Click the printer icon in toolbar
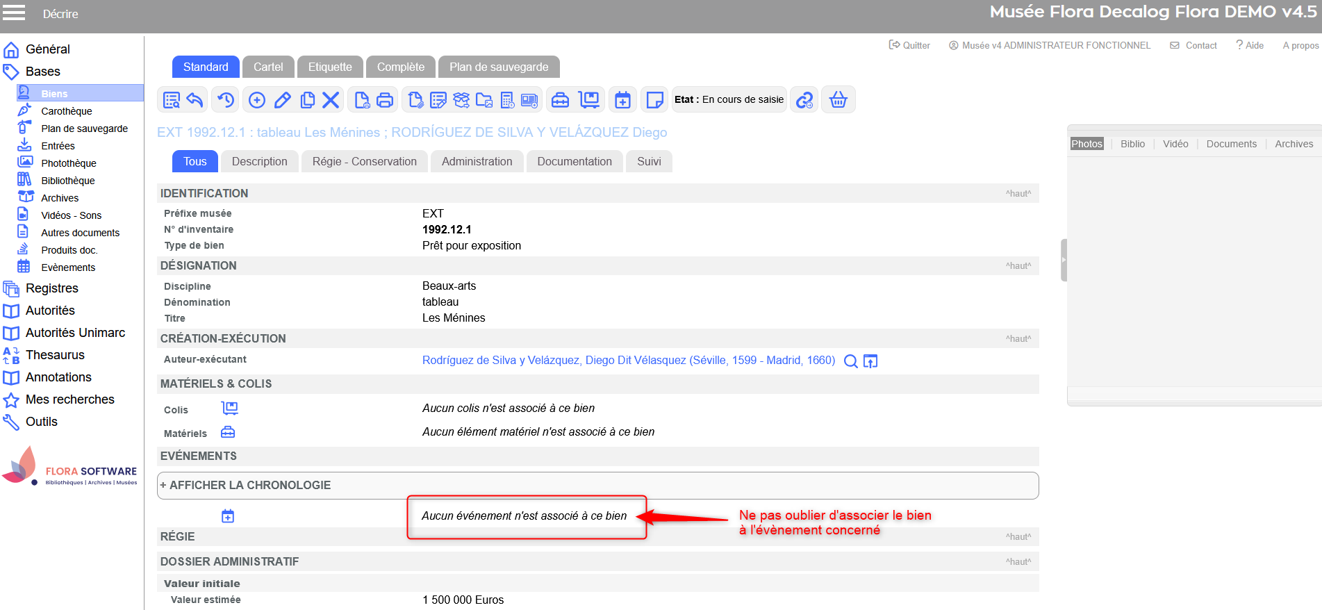Screen dimensions: 1322x610 385,100
